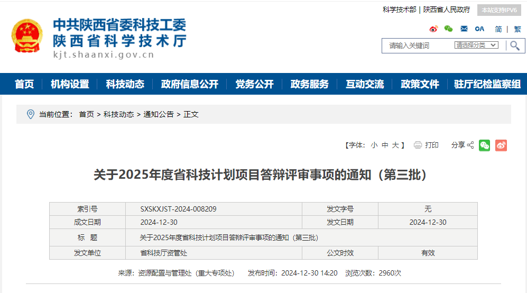Go to 通知公告 in the breadcrumb

click(159, 114)
